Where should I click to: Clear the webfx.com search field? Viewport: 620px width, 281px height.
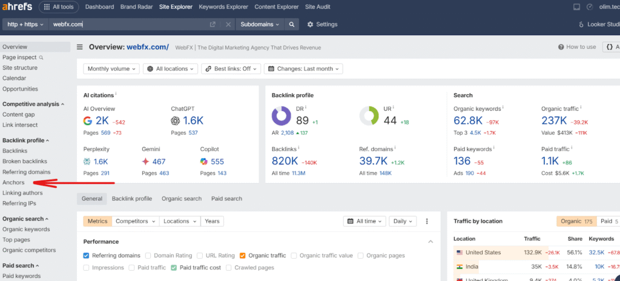tap(228, 24)
